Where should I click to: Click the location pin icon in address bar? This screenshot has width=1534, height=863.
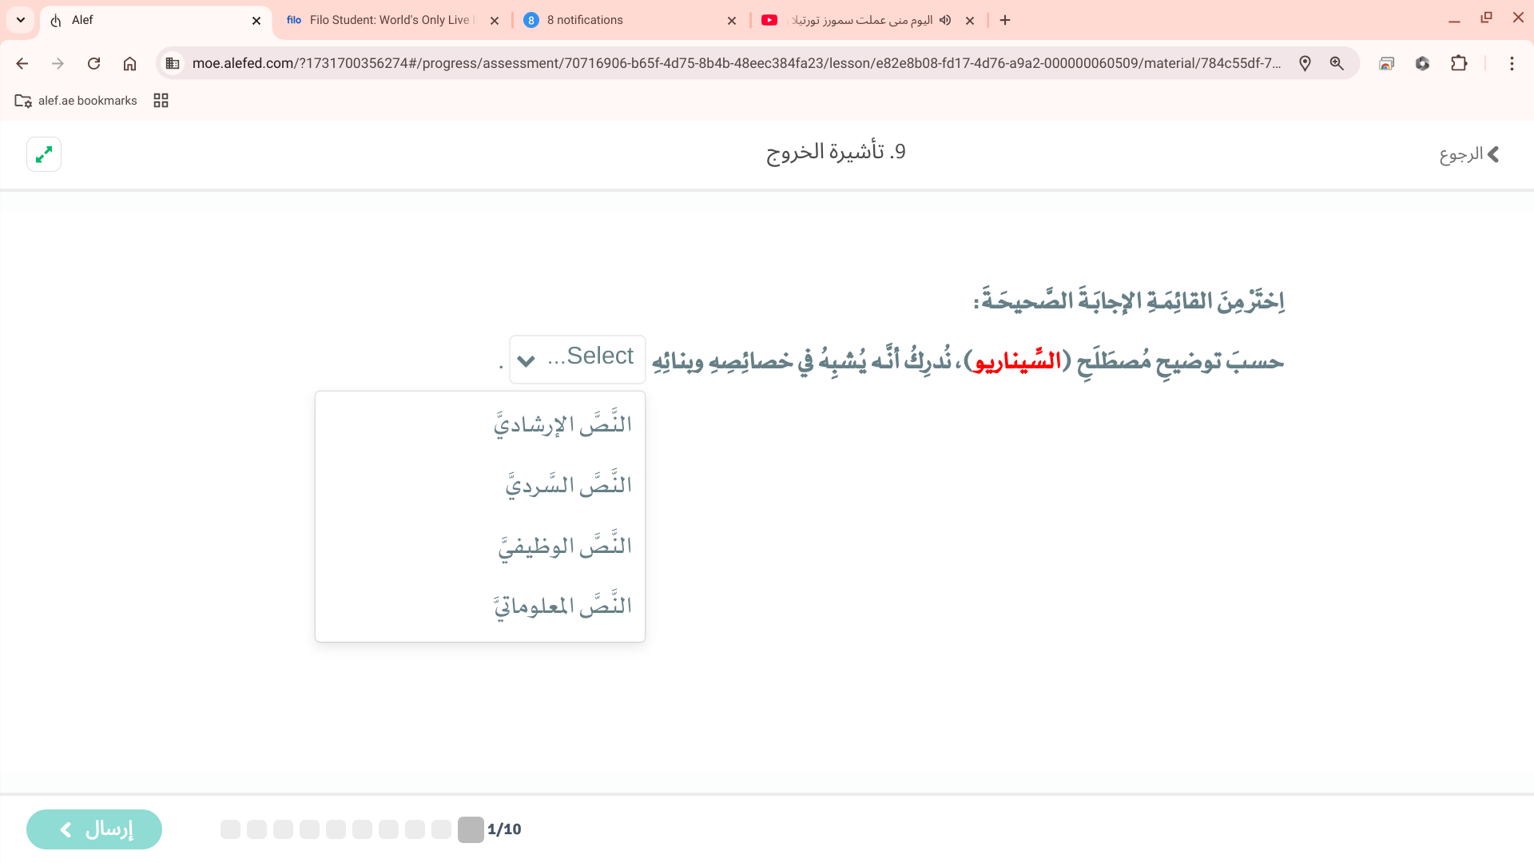tap(1305, 64)
